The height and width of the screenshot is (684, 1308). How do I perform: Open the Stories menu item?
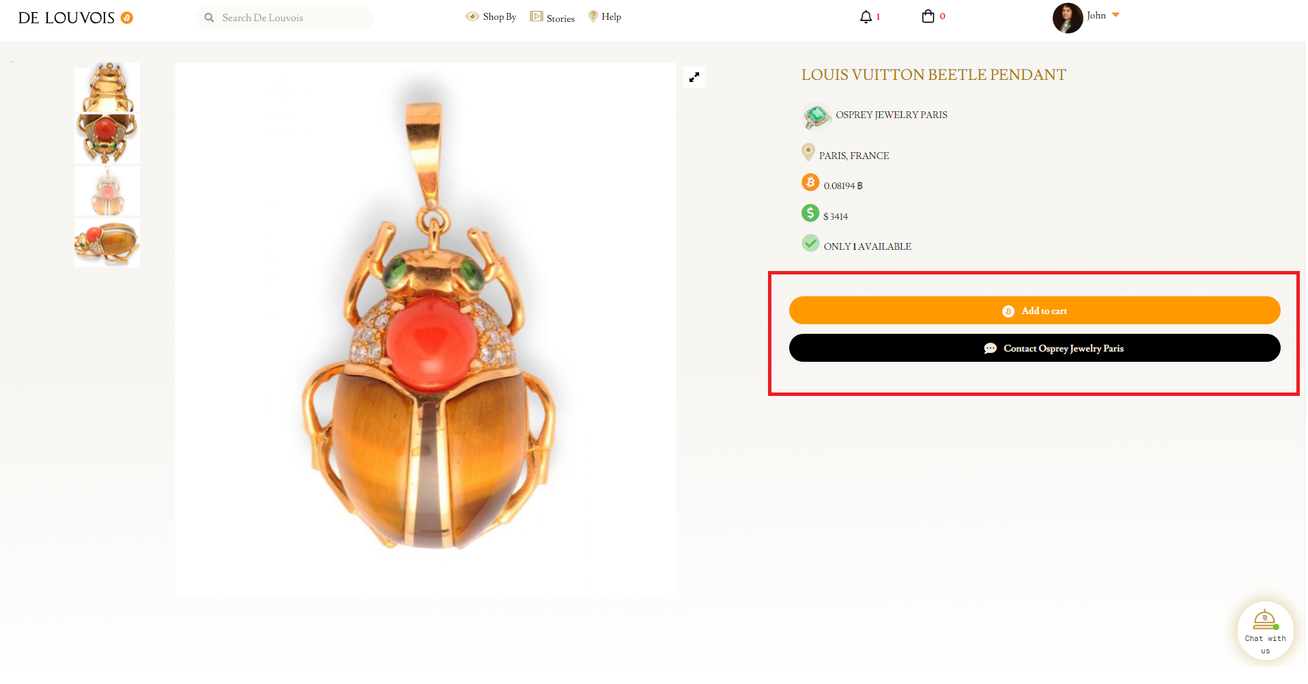553,18
